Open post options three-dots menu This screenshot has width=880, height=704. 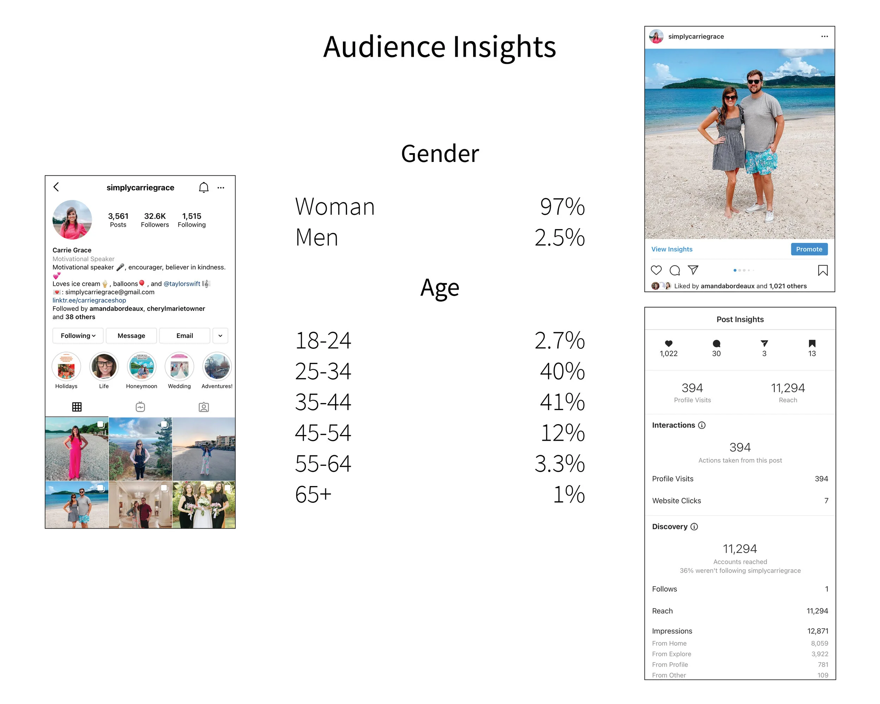(x=824, y=36)
